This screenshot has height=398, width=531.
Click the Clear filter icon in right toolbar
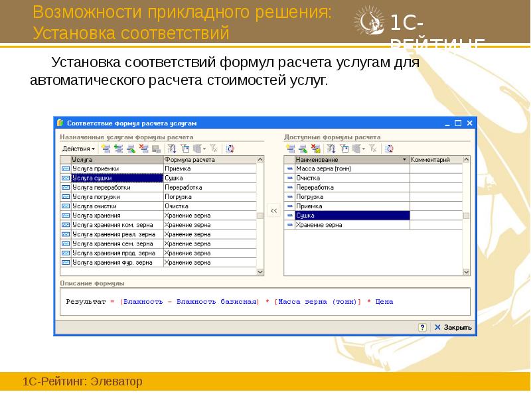[x=372, y=147]
